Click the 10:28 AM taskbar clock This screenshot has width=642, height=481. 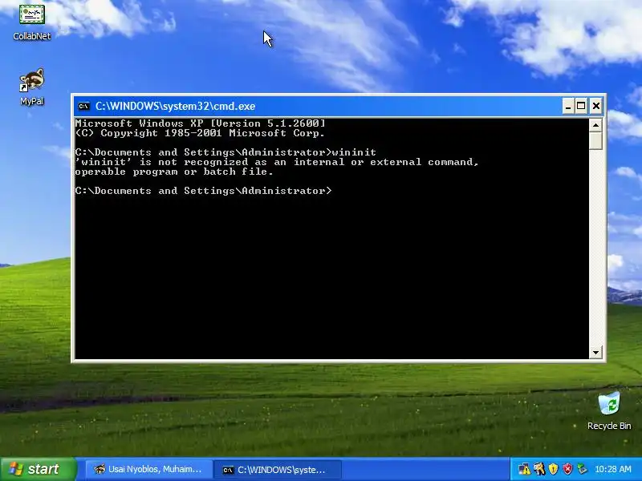click(613, 469)
